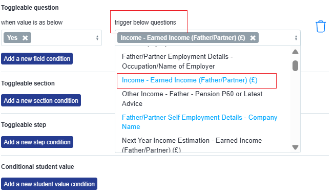Add a new step condition
This screenshot has width=334, height=196.
click(37, 142)
